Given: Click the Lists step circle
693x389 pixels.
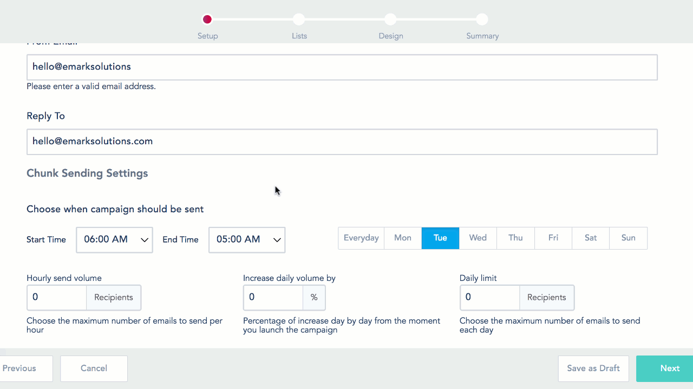Looking at the screenshot, I should point(299,19).
